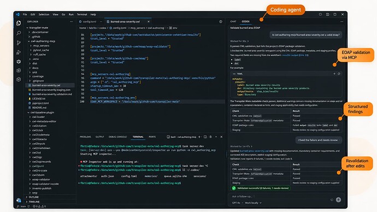Expand 'Worked for 30s' details
The image size is (377, 212).
[x=239, y=41]
